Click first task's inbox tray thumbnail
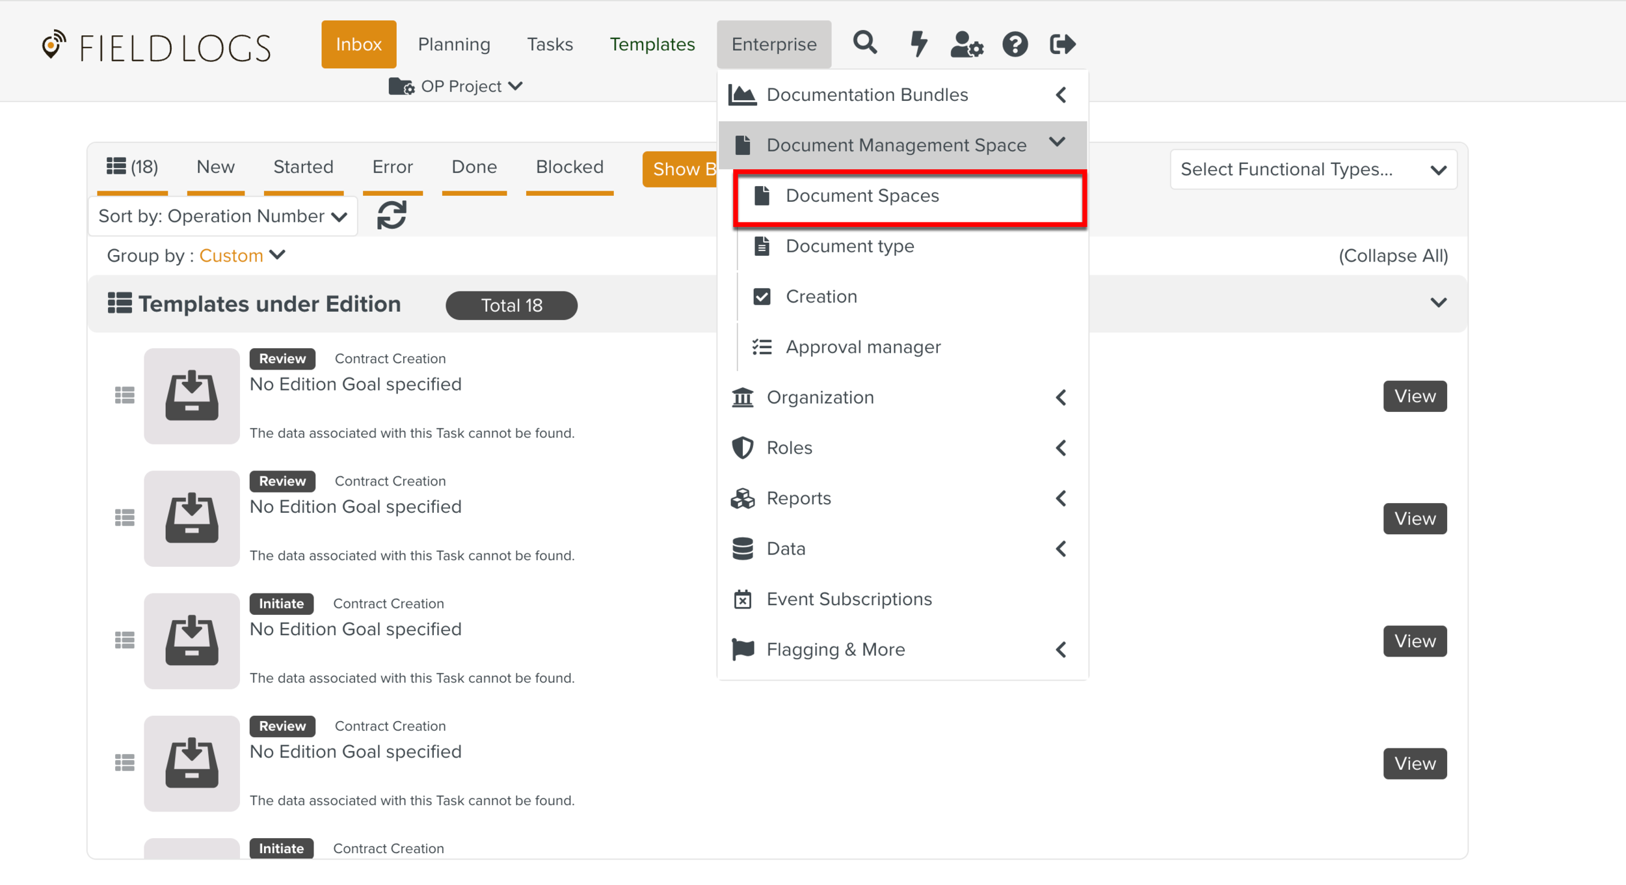The image size is (1626, 885). point(191,396)
